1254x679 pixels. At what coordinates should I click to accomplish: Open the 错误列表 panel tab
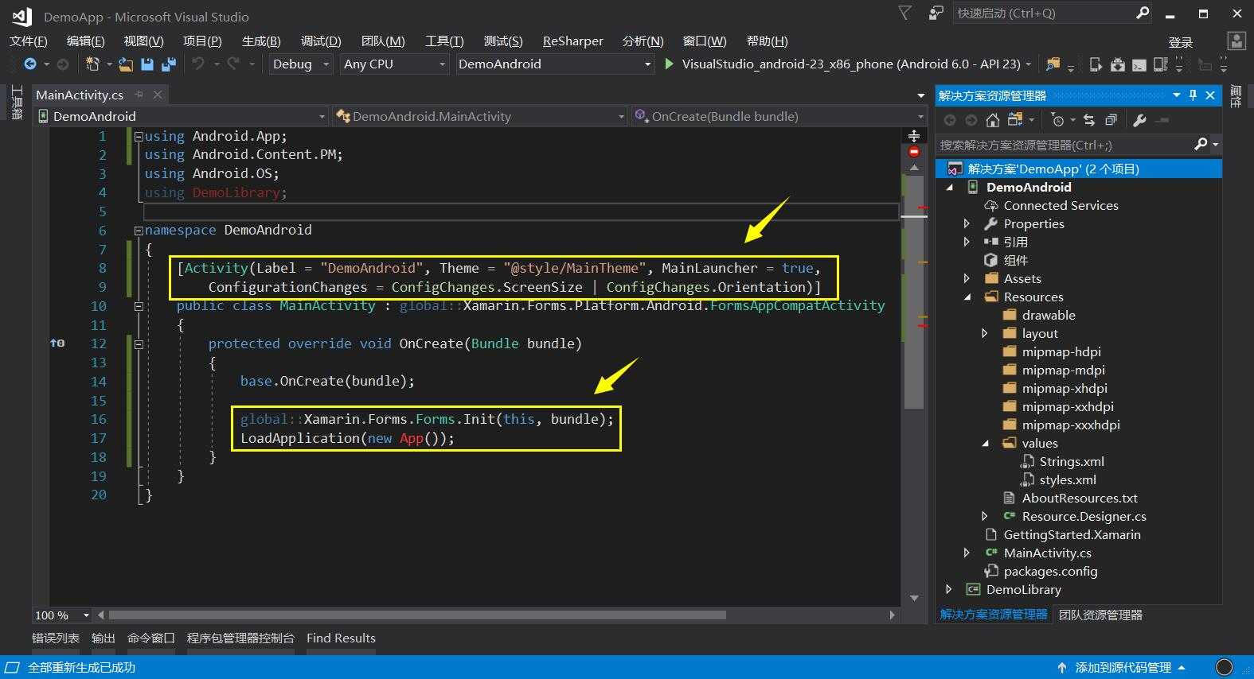(x=56, y=638)
